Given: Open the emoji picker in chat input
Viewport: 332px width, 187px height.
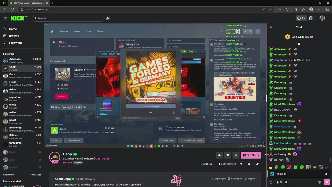Looking at the screenshot, I should point(326,174).
